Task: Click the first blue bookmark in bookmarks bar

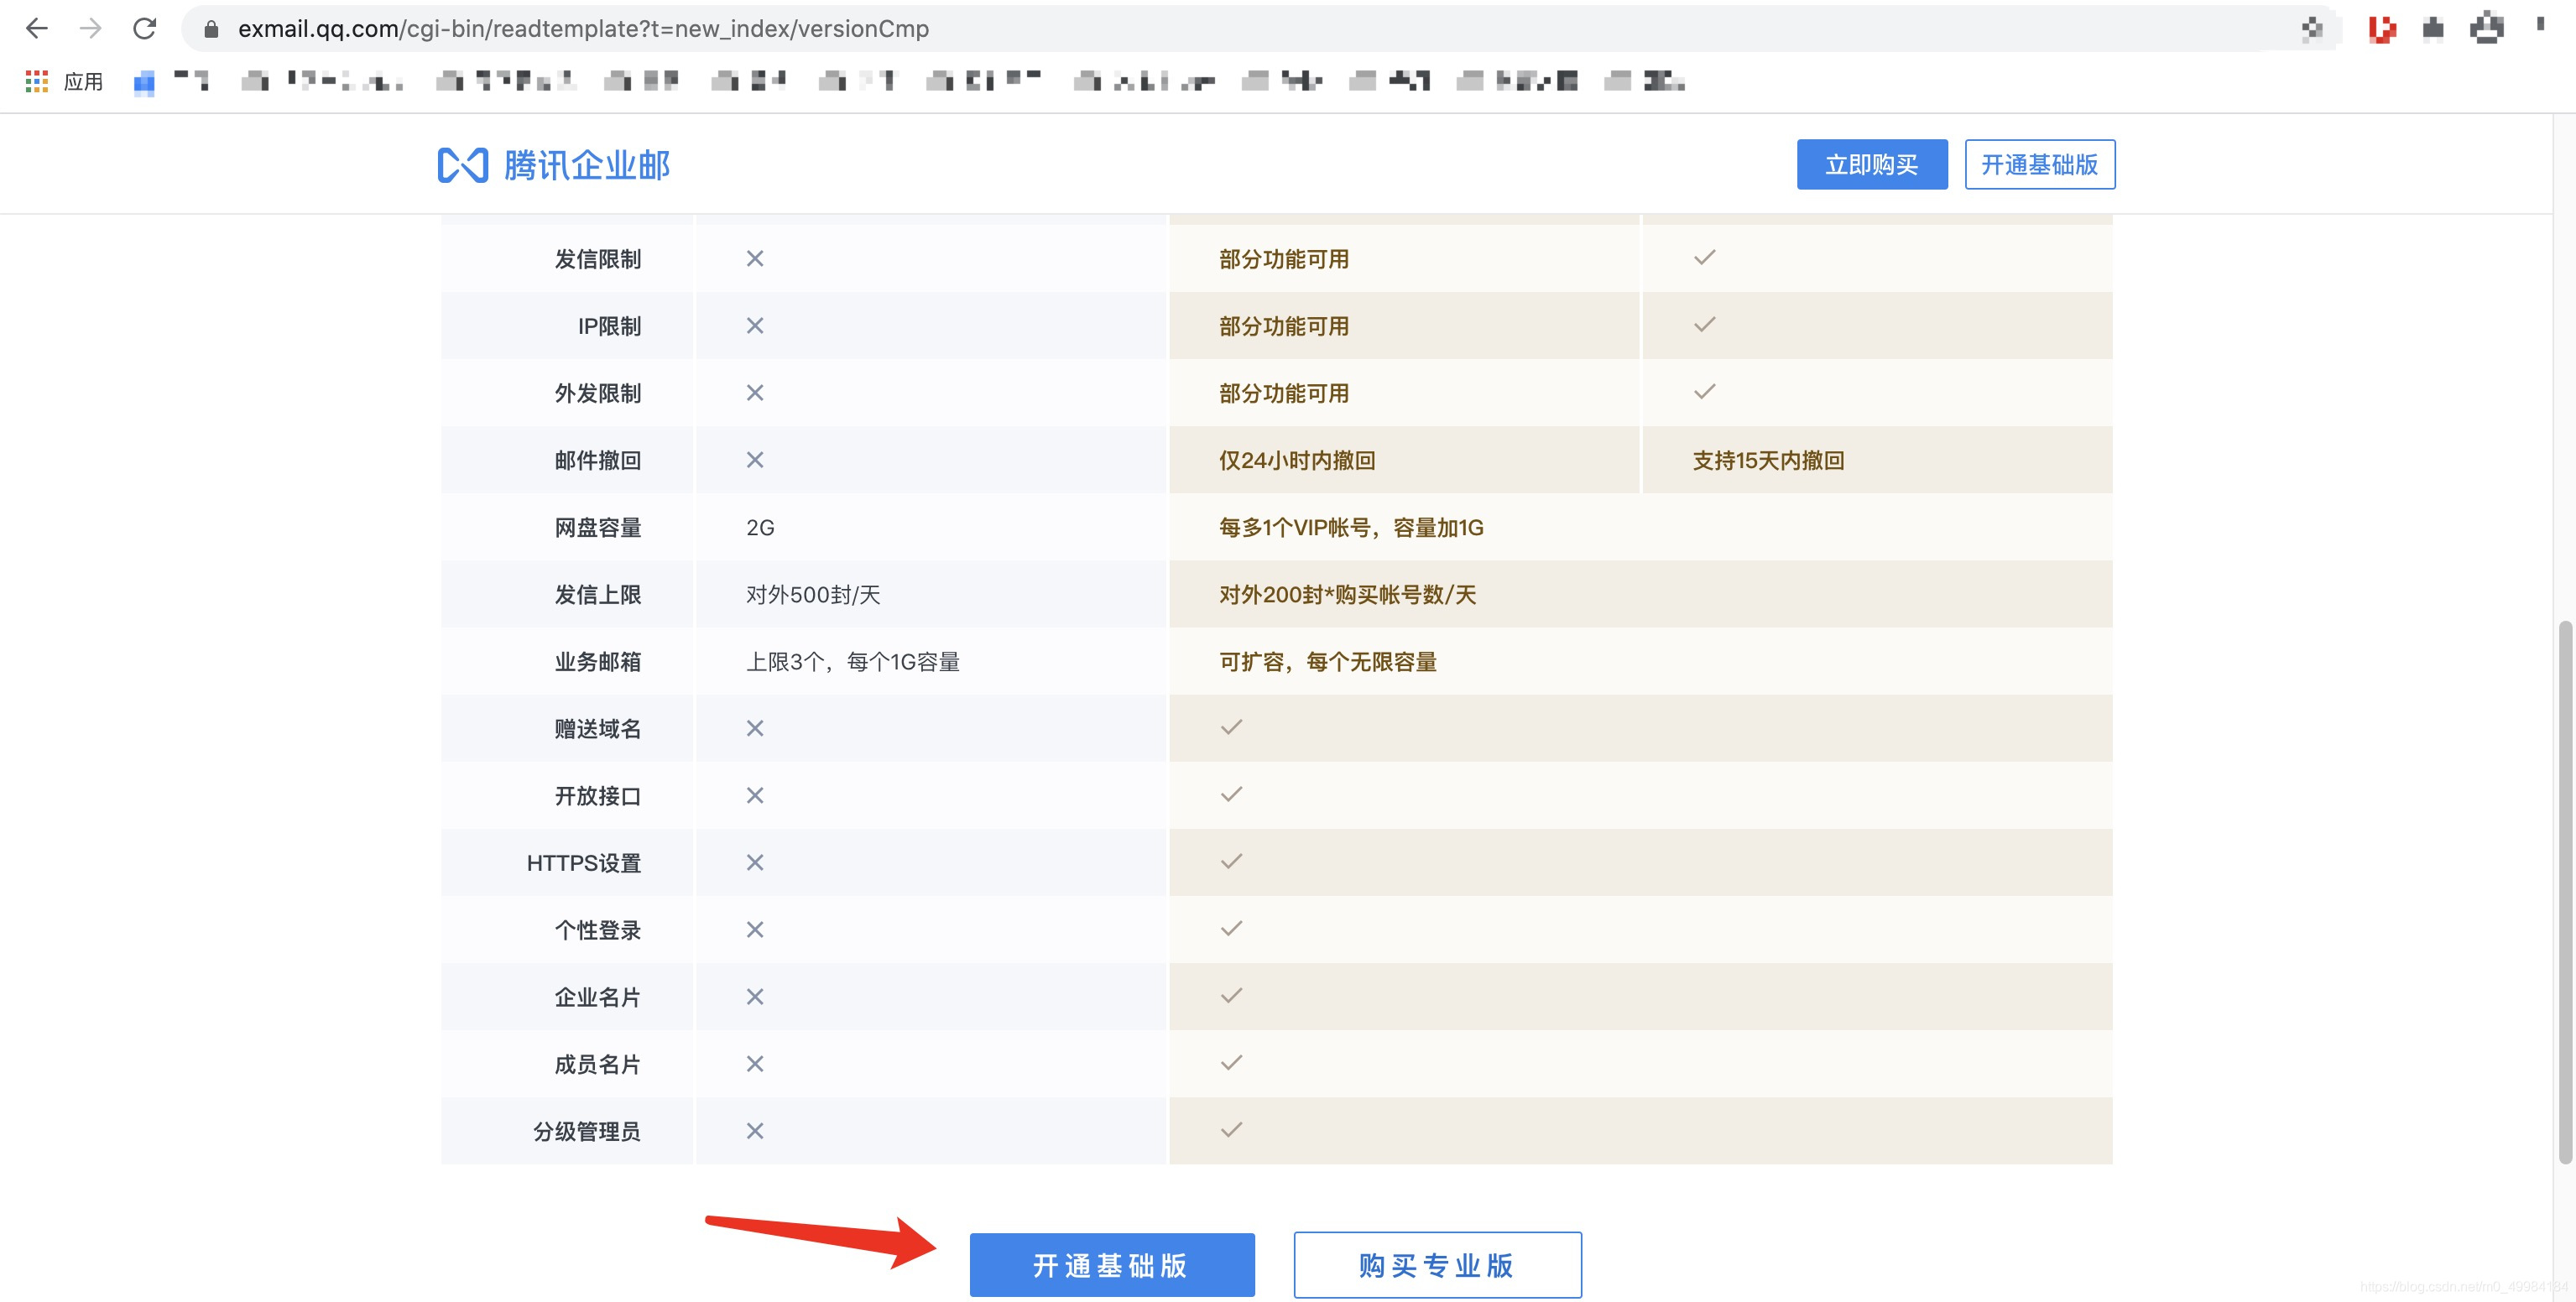Action: 144,82
